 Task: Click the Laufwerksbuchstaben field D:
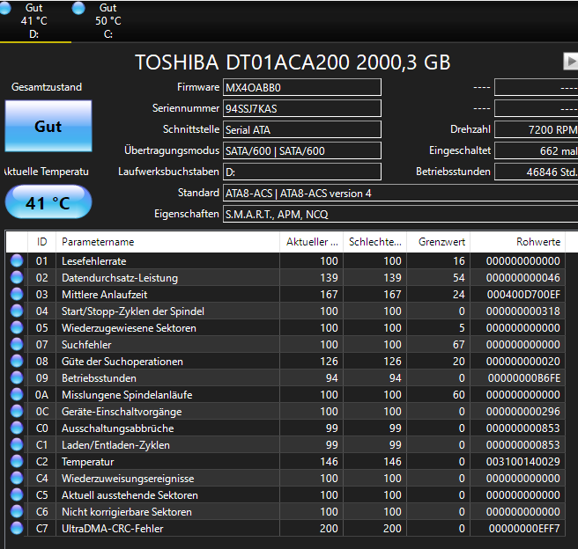(x=302, y=172)
